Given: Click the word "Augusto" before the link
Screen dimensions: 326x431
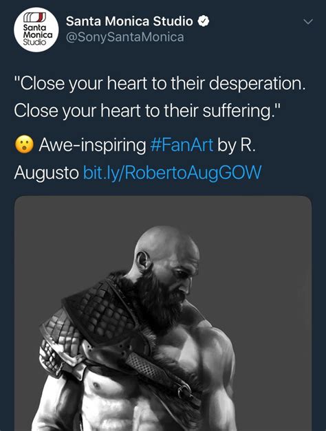Looking at the screenshot, I should click(x=47, y=173).
